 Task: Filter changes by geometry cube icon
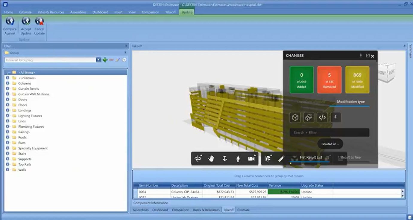pos(295,117)
